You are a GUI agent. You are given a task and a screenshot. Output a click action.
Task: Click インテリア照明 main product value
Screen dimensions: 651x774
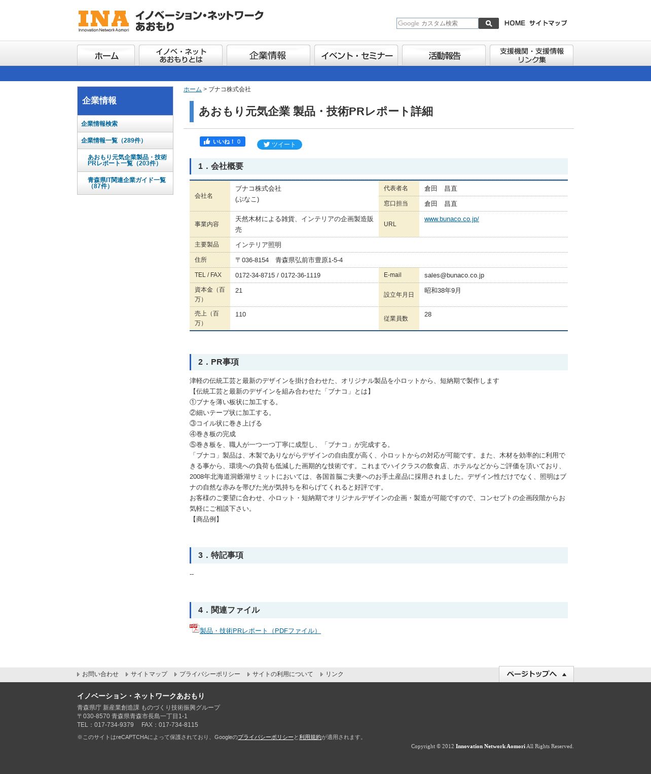(x=258, y=245)
